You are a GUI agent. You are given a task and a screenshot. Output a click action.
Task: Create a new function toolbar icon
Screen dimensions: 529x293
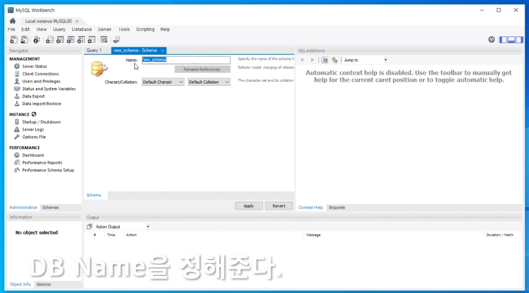[92, 40]
